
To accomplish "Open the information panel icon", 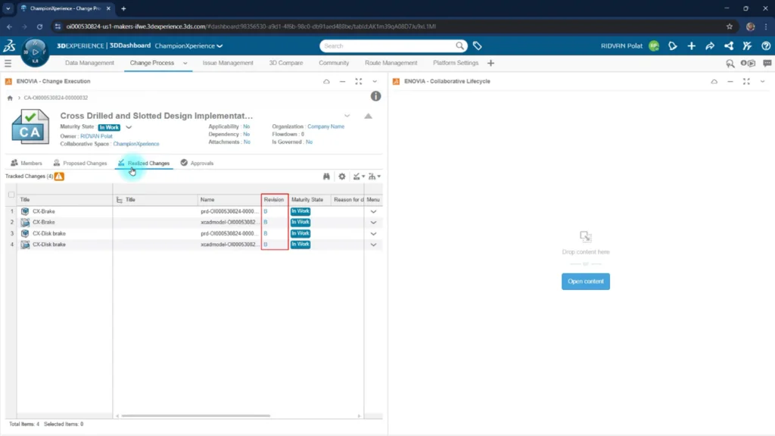I will pyautogui.click(x=375, y=96).
